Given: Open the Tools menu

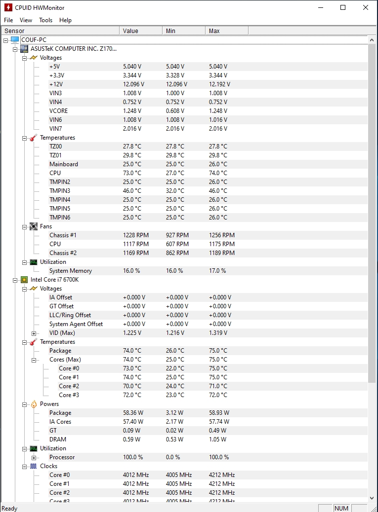Looking at the screenshot, I should pos(45,20).
